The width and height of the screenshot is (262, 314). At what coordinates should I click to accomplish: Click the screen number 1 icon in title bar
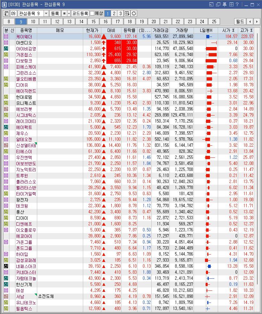4,4
